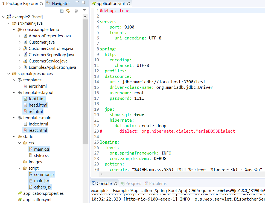Collapse the css folder
The image size is (265, 203).
(20, 143)
